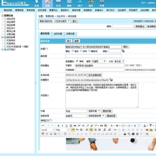Open the 选择作者 dropdown
Viewport: 156px width, 156px height.
[94, 111]
